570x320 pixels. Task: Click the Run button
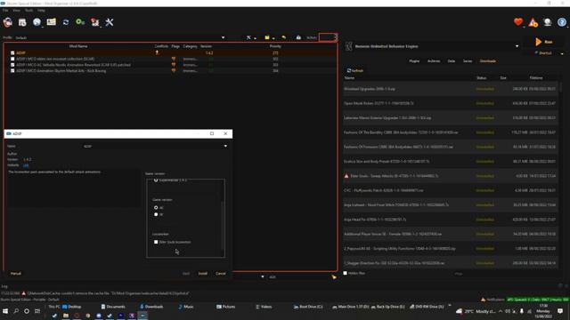(544, 42)
